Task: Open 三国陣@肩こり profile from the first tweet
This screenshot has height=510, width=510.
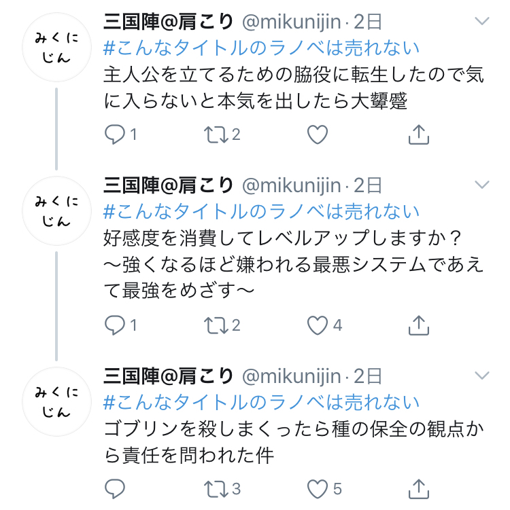Action: (168, 21)
